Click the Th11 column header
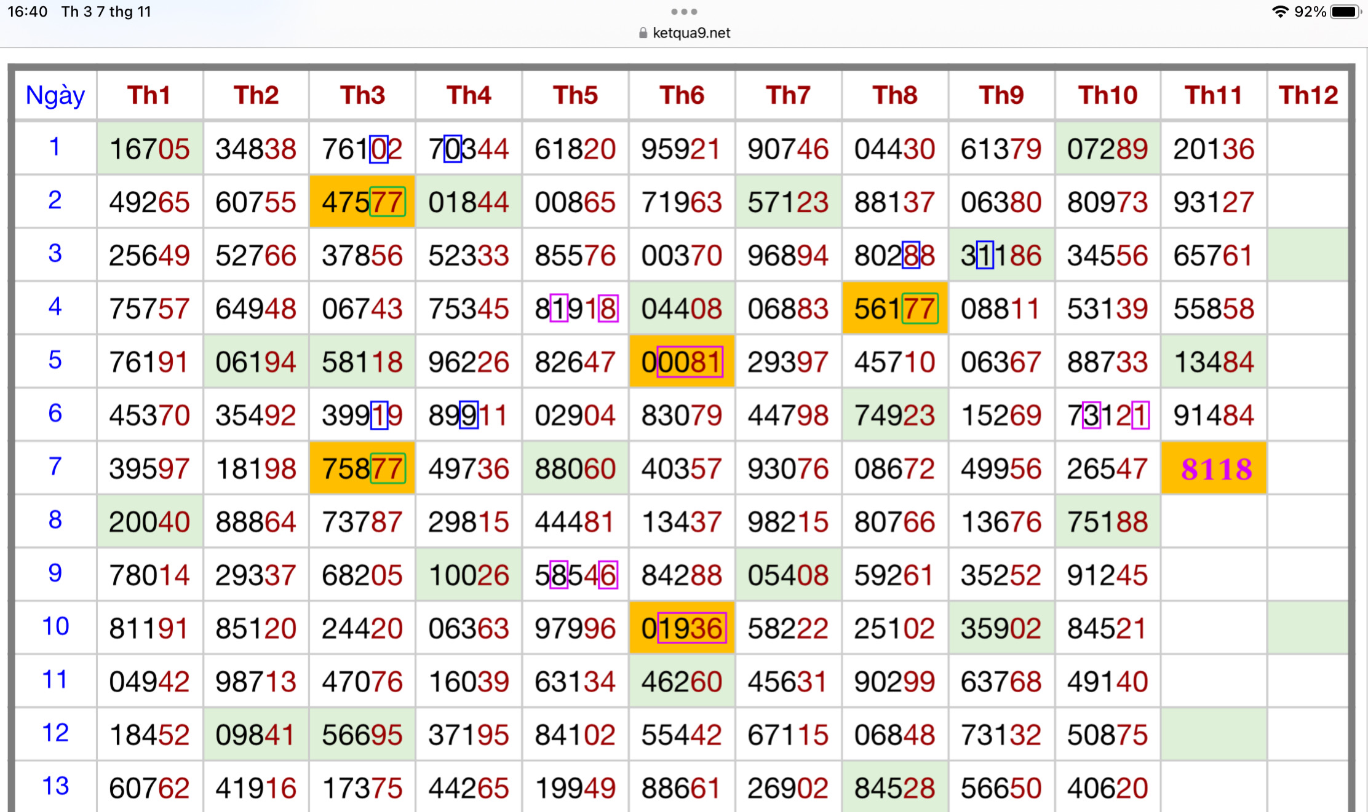 pyautogui.click(x=1213, y=95)
